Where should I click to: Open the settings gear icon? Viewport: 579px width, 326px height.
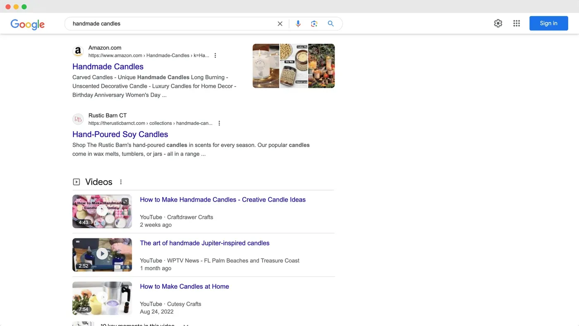pos(498,23)
